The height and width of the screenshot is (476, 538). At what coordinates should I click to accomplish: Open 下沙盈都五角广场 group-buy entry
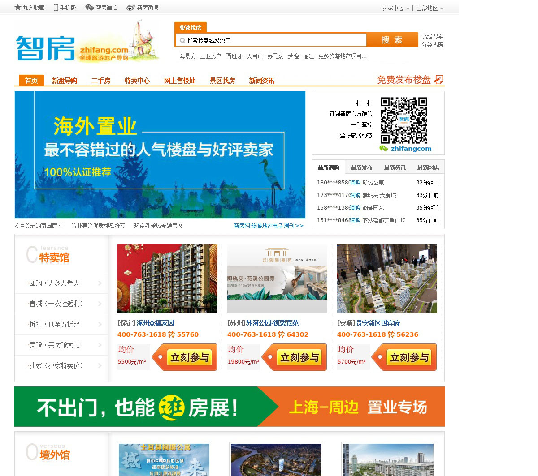click(384, 220)
